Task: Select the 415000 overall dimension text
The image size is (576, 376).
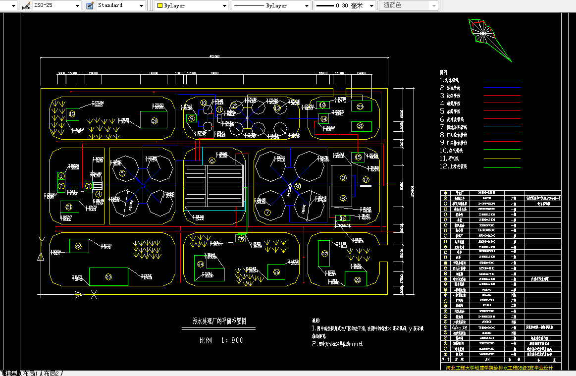Action: point(214,56)
